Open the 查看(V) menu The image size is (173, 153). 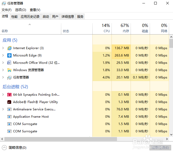(35, 10)
